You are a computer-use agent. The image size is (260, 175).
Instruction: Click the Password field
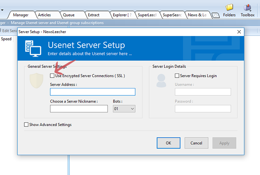[203, 109]
